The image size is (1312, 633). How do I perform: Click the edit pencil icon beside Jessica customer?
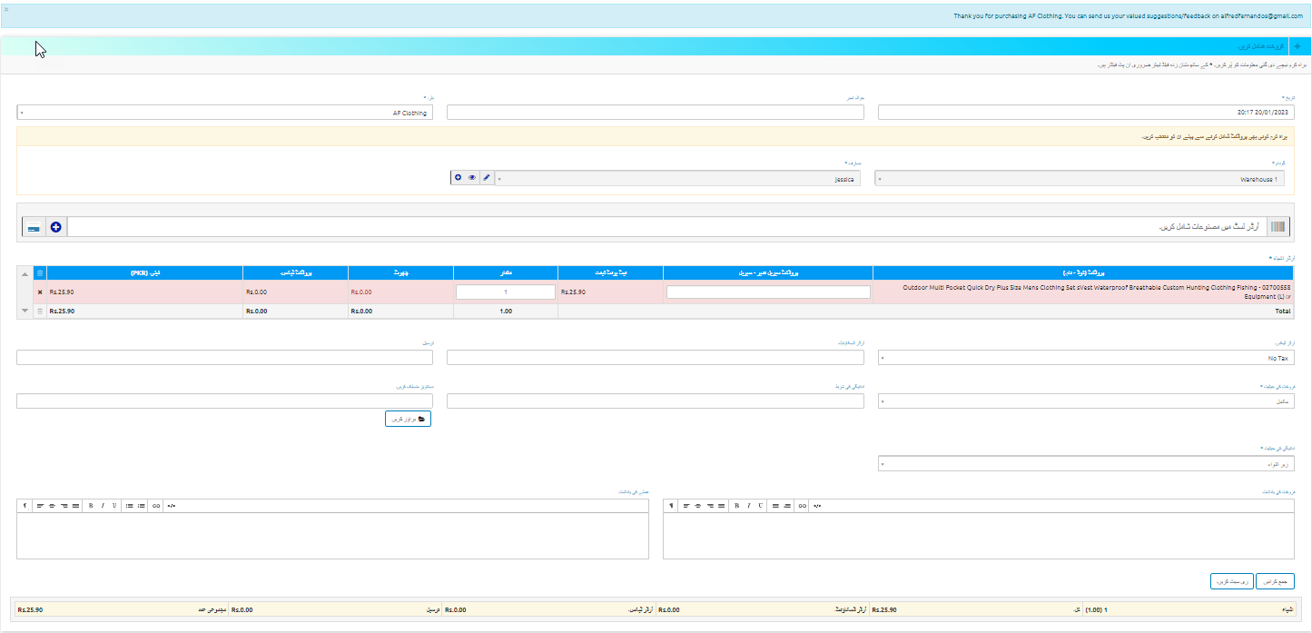487,178
